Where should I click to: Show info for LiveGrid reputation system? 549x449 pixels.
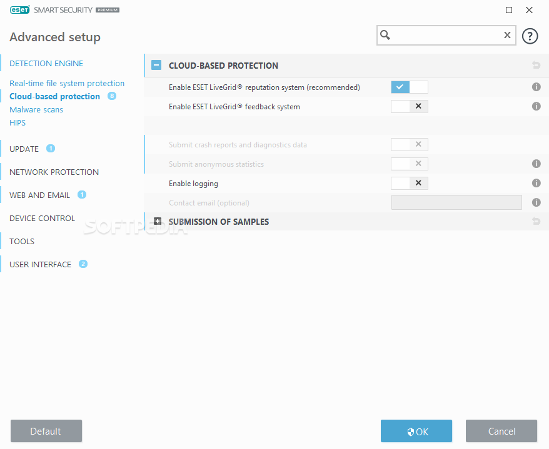click(536, 87)
